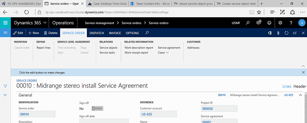Click the attachments paperclip icon
Image resolution: width=307 pixels, height=123 pixels.
coord(278,33)
